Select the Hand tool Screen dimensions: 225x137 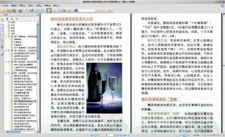point(49,11)
